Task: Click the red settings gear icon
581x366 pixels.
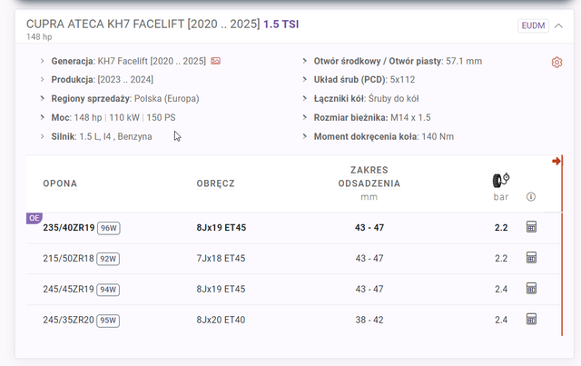Action: (x=556, y=63)
